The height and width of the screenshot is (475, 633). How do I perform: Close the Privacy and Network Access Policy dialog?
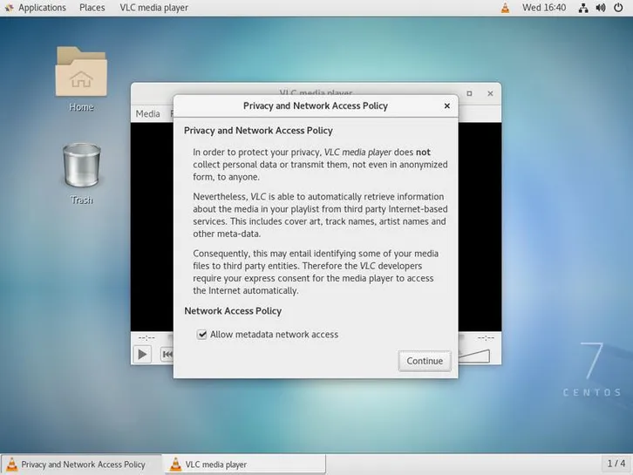click(447, 105)
